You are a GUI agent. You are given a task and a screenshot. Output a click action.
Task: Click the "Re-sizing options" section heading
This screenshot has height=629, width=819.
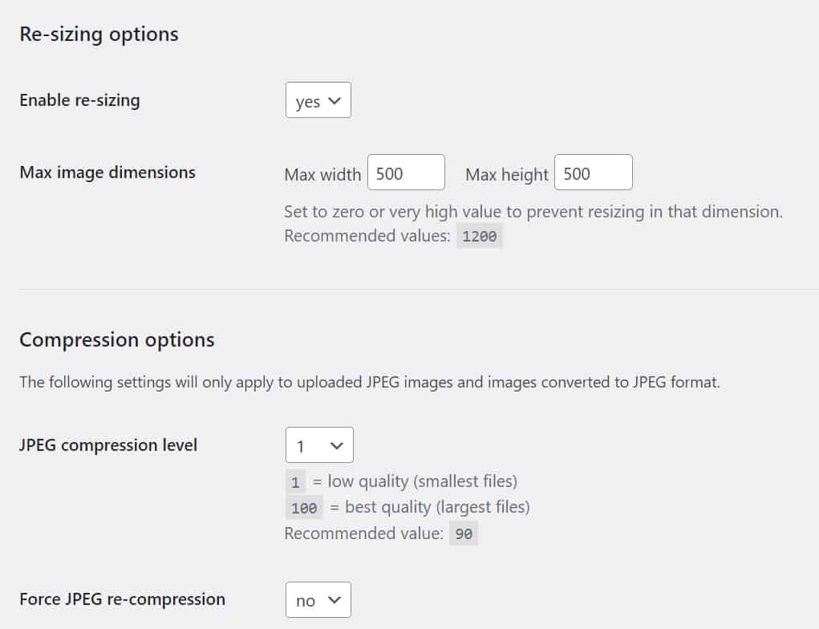(99, 34)
